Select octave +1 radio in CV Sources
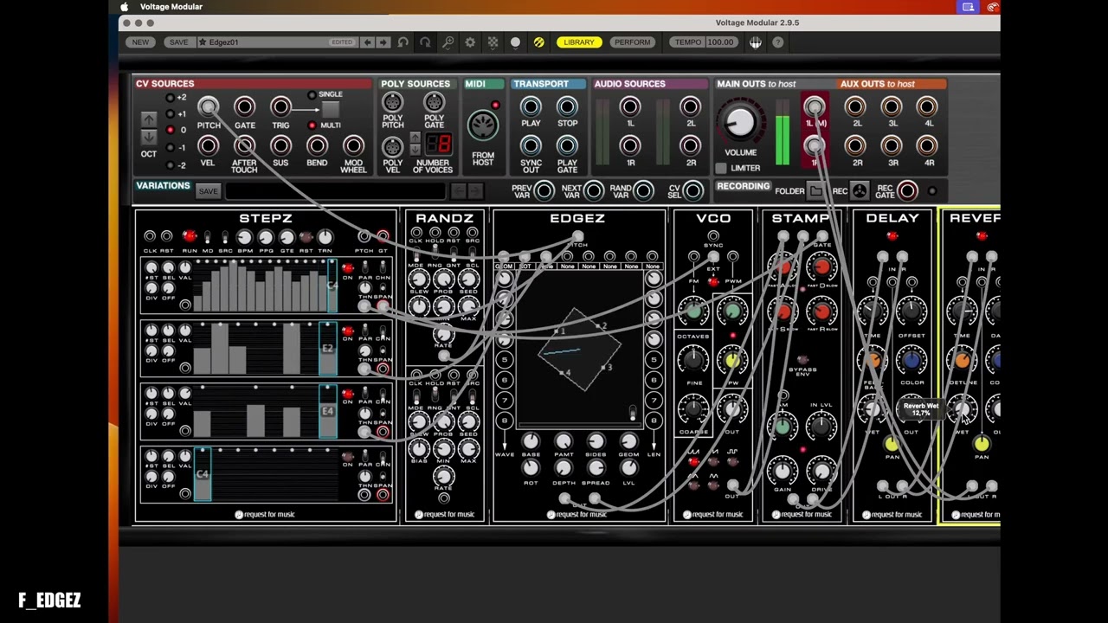 click(170, 114)
